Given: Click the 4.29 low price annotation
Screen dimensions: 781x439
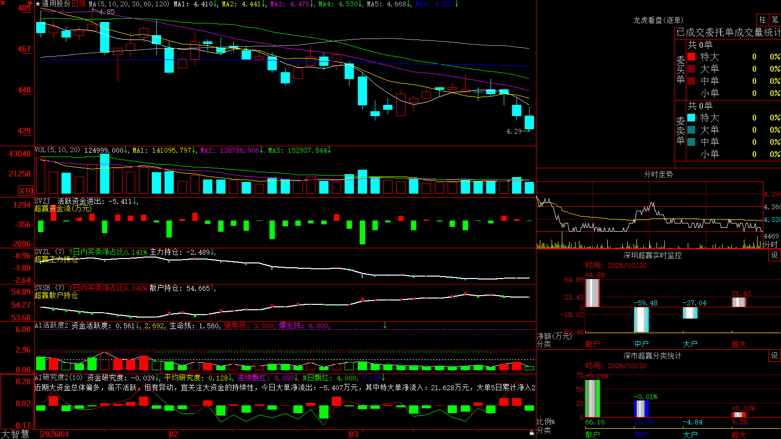Looking at the screenshot, I should click(x=514, y=131).
